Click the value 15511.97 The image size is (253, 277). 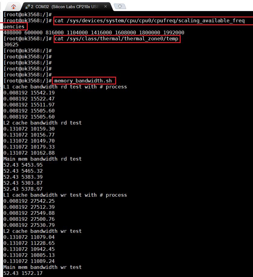(x=43, y=105)
